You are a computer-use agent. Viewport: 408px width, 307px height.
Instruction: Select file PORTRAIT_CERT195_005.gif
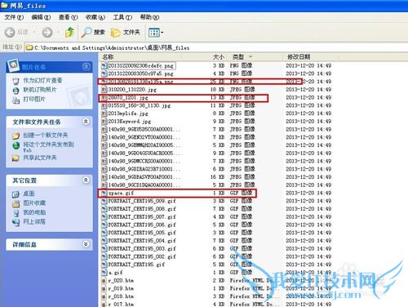point(142,233)
